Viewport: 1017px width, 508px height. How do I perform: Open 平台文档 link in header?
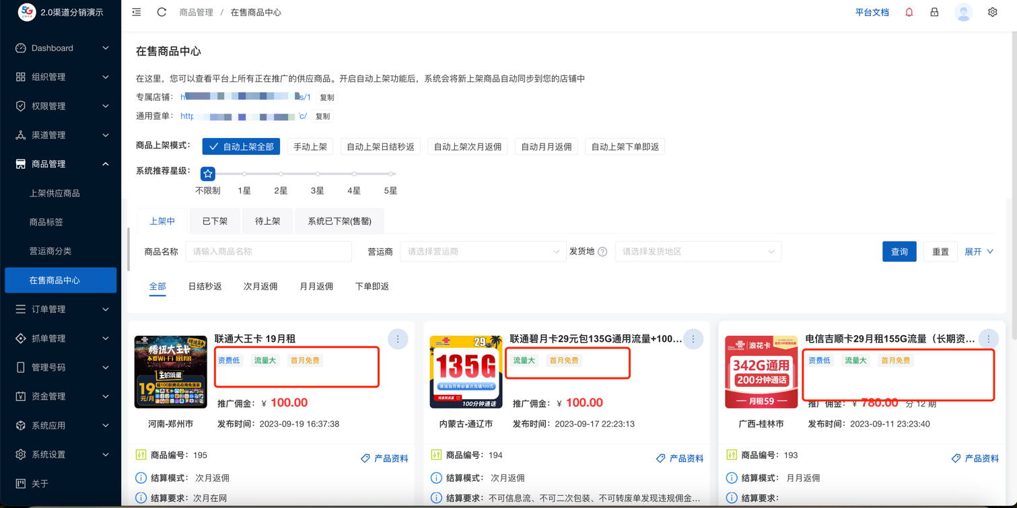coord(872,12)
